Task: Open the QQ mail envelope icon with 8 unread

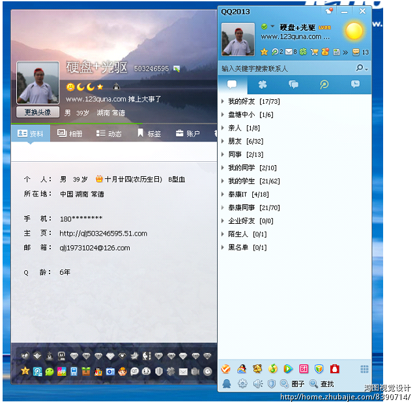Action: pos(291,52)
